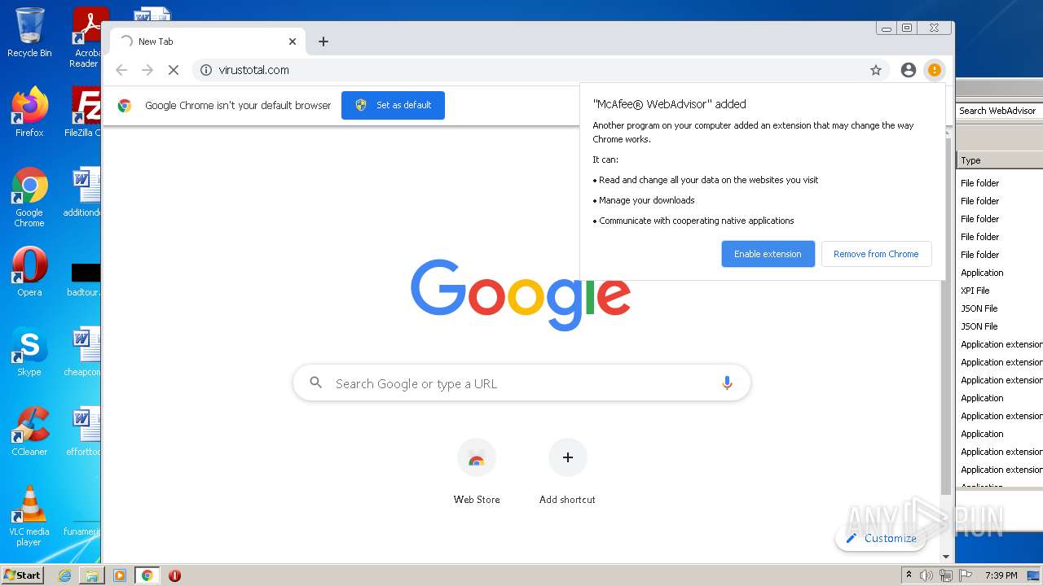Open Skype desktop shortcut
This screenshot has height=586, width=1043.
[x=29, y=351]
